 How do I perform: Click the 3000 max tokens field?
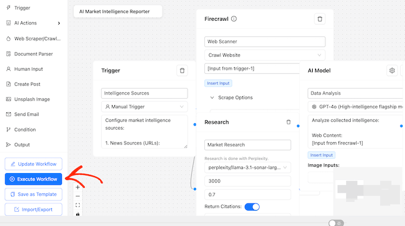pyautogui.click(x=248, y=181)
